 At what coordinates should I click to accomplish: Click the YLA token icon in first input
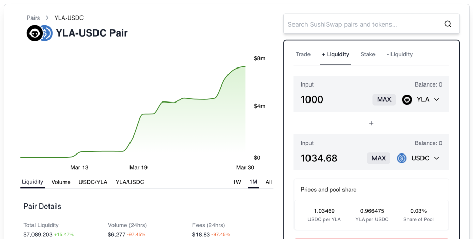[x=407, y=100]
